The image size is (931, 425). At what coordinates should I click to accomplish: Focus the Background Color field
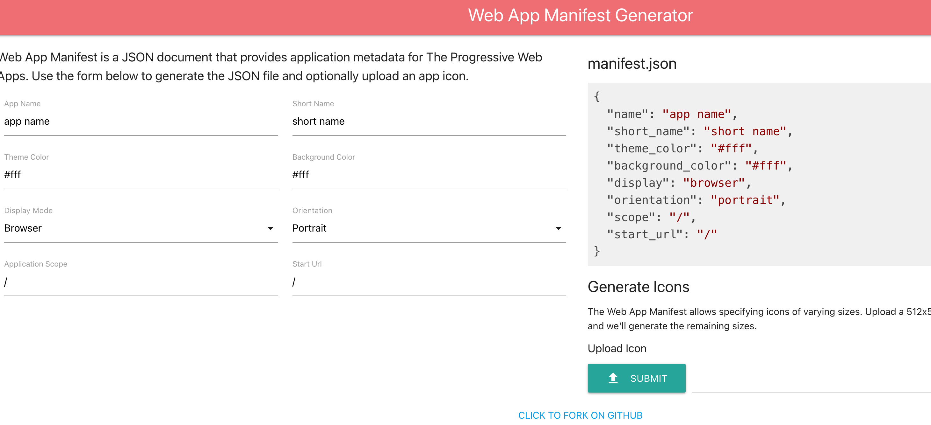pyautogui.click(x=429, y=175)
